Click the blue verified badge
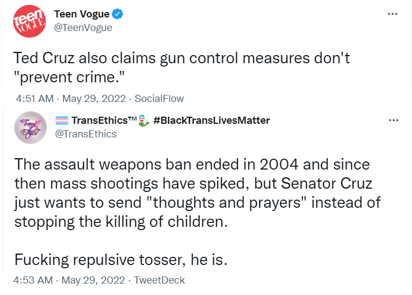Screen dimensions: 412x295 point(117,14)
